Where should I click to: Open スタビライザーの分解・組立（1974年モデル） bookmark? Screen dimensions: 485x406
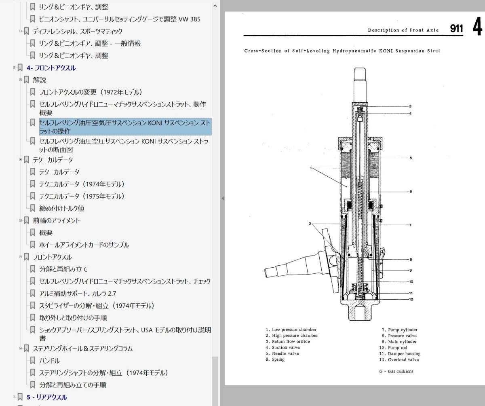97,306
